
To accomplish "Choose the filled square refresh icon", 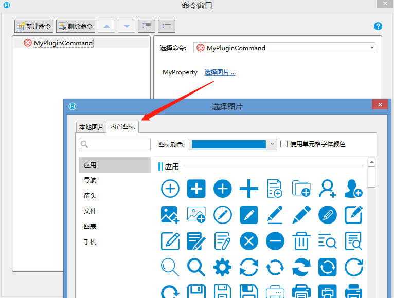I will (328, 268).
